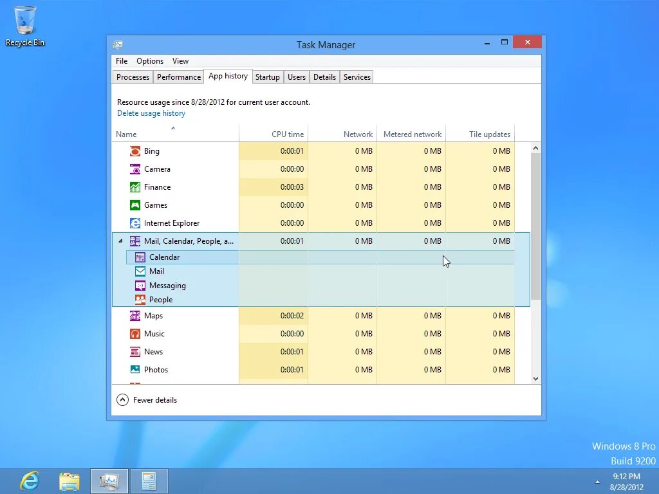Show hidden tray icons arrow

click(x=597, y=482)
